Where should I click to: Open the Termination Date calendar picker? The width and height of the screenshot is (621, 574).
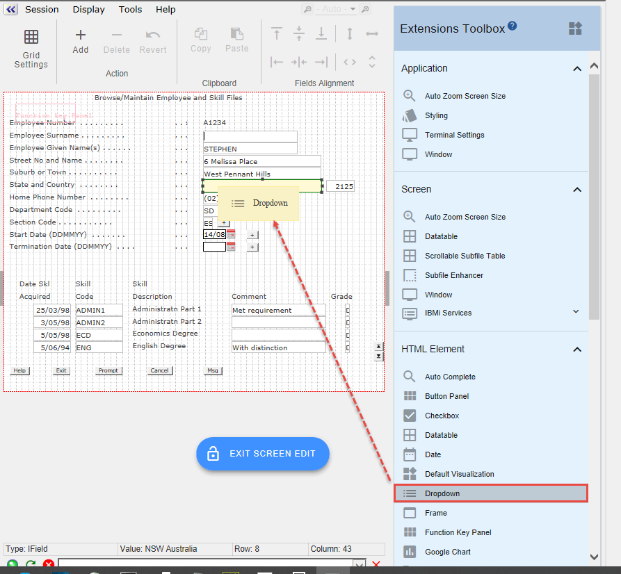(231, 247)
